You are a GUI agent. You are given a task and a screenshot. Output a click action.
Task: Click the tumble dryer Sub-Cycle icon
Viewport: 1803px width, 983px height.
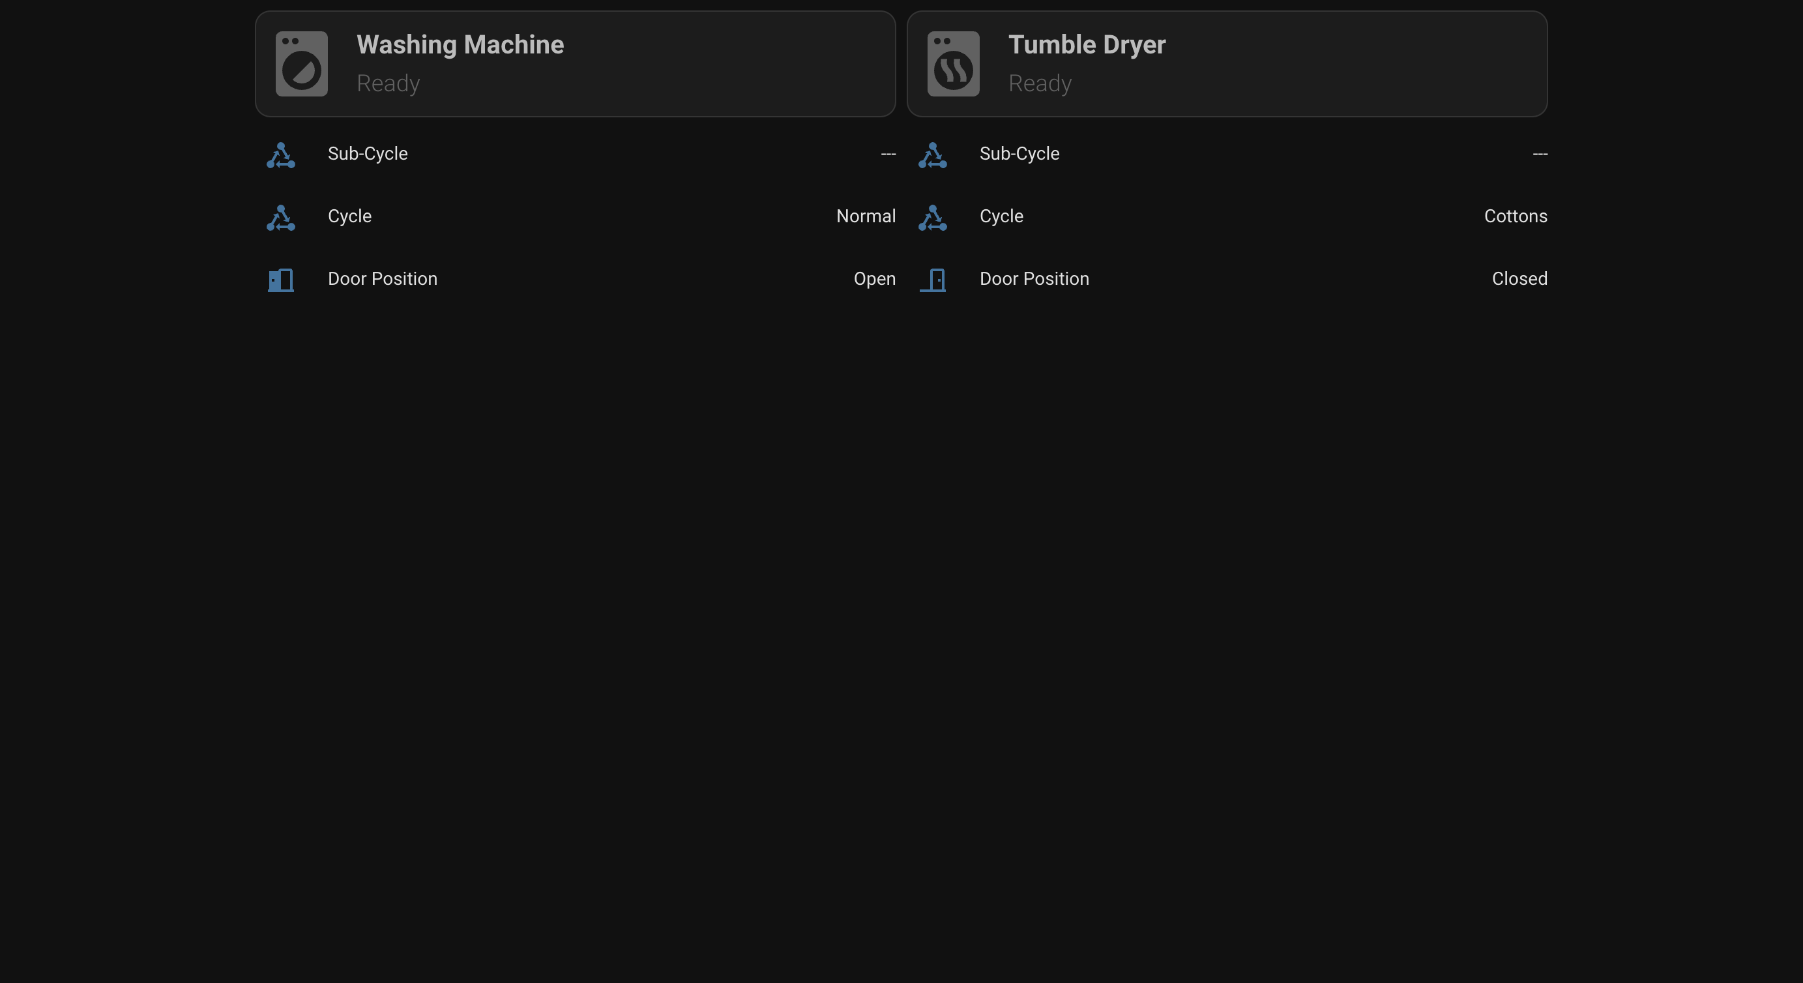[932, 154]
